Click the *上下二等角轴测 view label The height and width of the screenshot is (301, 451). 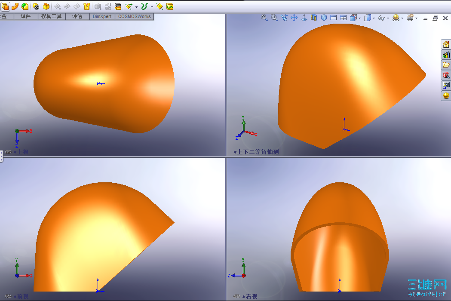point(256,152)
